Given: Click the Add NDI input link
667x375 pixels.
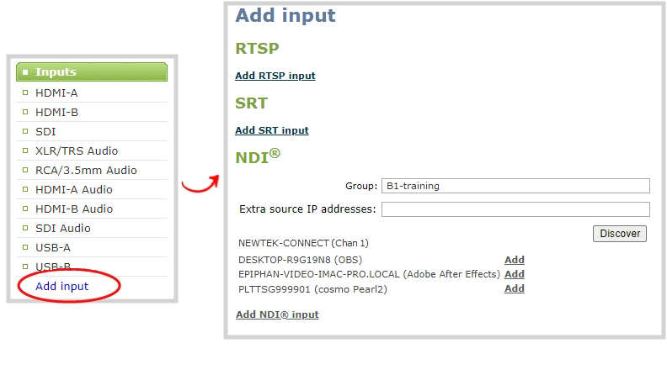Looking at the screenshot, I should click(276, 314).
